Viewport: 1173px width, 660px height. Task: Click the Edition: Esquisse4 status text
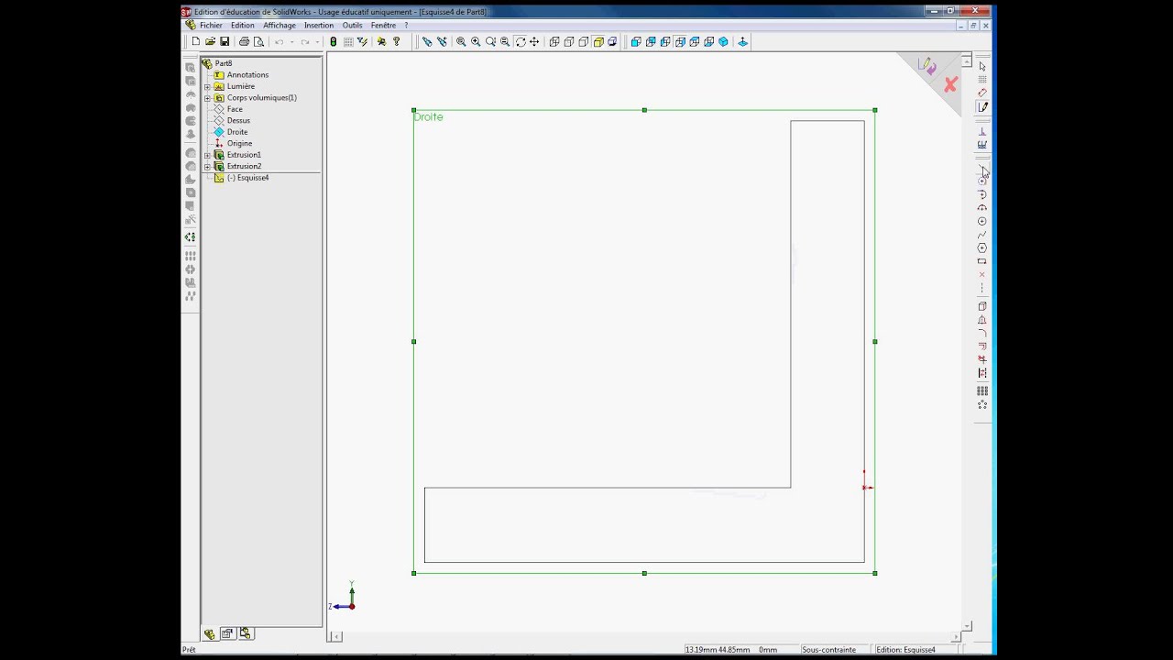click(905, 650)
